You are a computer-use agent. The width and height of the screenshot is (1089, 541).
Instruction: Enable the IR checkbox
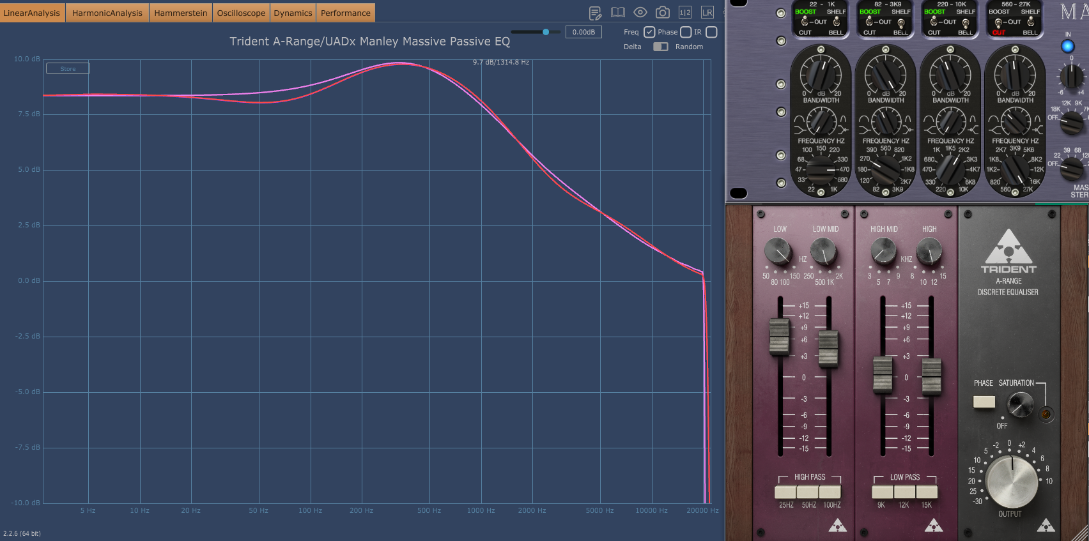point(711,32)
